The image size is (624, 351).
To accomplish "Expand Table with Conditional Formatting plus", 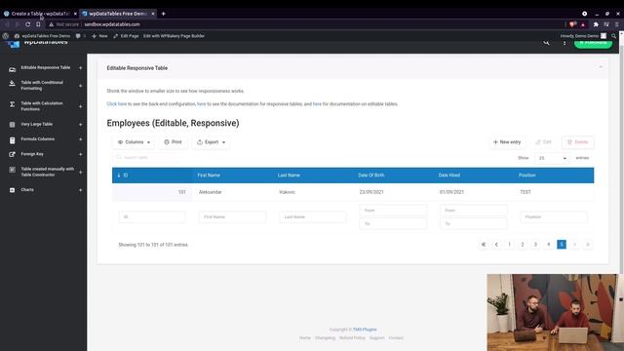I will point(80,86).
